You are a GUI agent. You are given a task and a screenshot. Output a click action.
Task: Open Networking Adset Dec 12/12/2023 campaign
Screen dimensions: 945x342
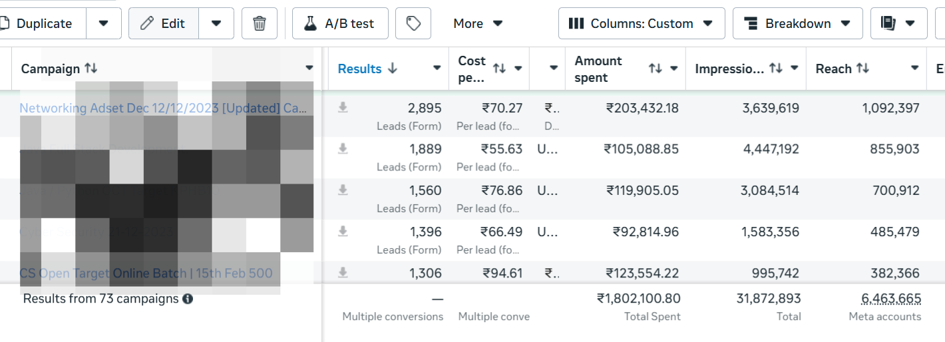click(x=163, y=108)
